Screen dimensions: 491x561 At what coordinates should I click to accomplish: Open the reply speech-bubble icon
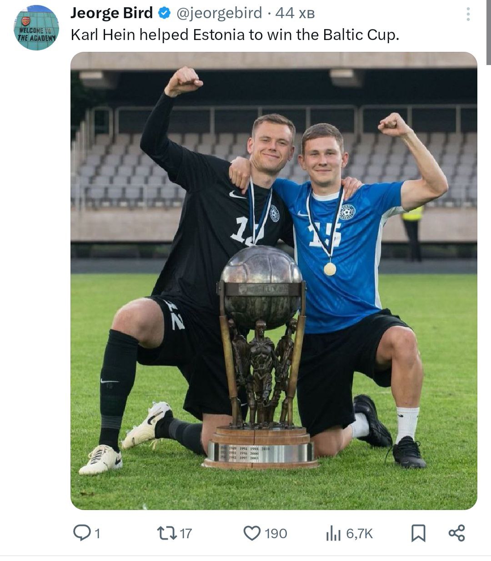coord(82,533)
